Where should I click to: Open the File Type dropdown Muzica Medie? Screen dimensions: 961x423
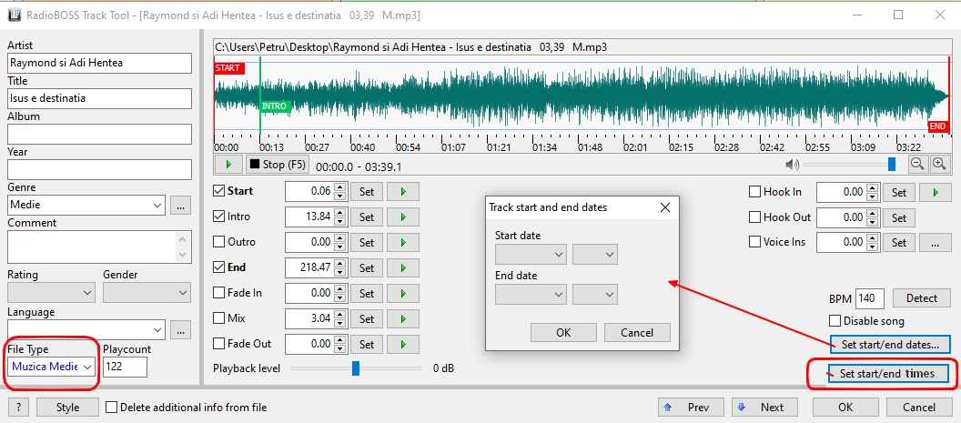point(52,367)
